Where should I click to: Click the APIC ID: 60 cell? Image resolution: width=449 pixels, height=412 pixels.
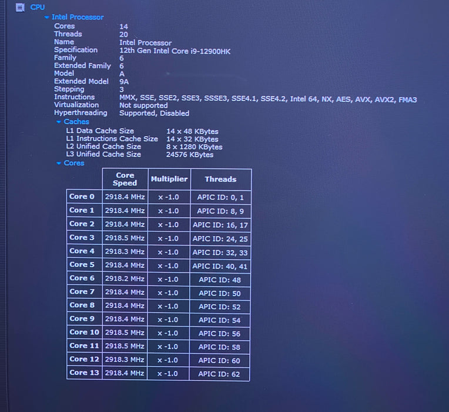pyautogui.click(x=219, y=361)
